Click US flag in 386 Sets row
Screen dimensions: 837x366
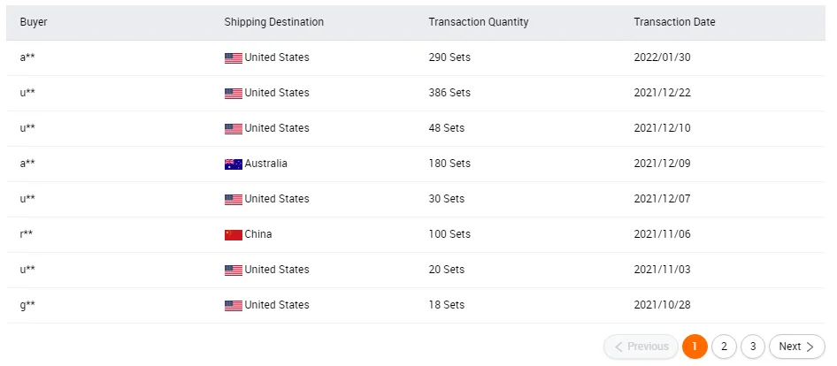pyautogui.click(x=233, y=94)
